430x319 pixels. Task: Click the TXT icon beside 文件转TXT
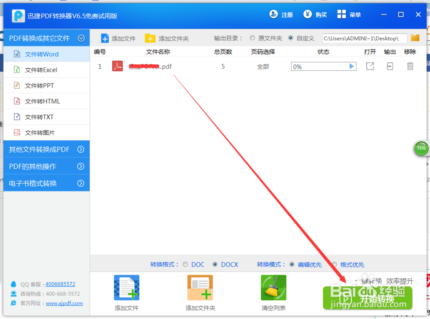click(17, 117)
